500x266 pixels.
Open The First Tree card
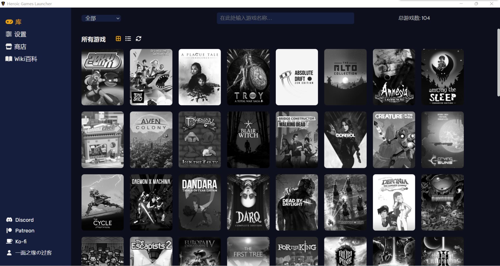(248, 251)
